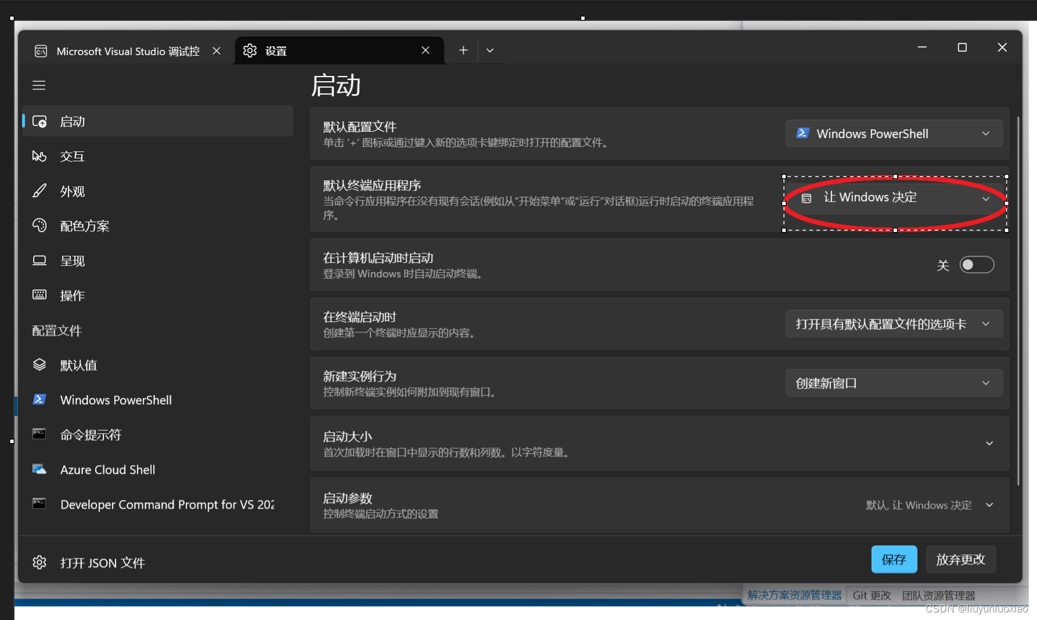The image size is (1037, 620).
Task: Click Open JSON file
Action: tap(157, 563)
